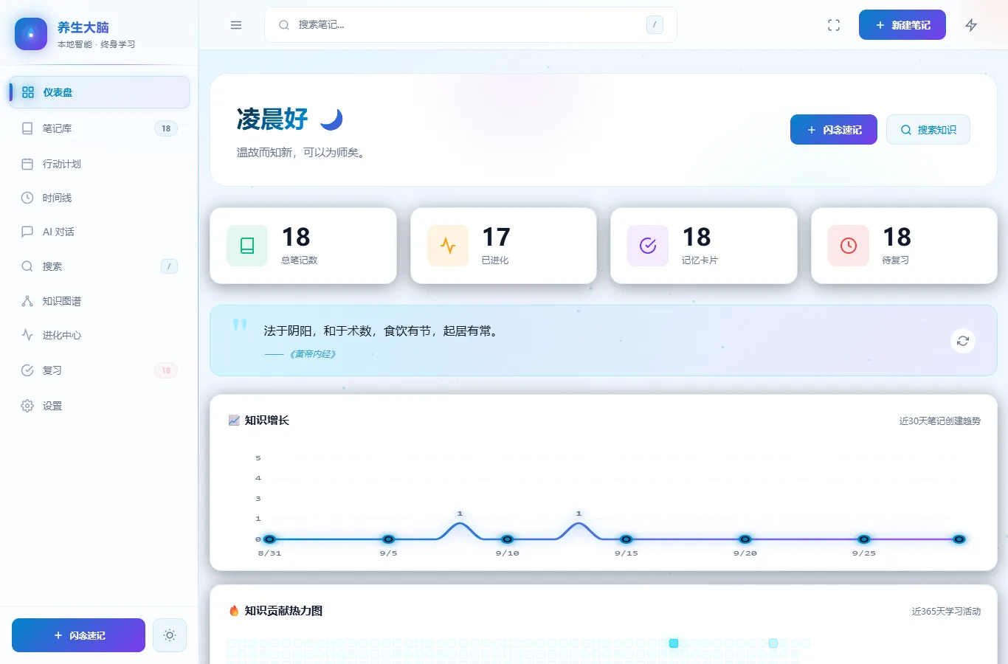Open 知识图谱 graph view

point(99,301)
